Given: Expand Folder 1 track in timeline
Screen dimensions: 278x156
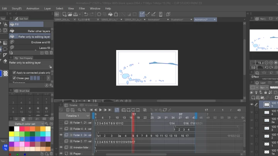Looking at the screenshot, I should pyautogui.click(x=71, y=122).
